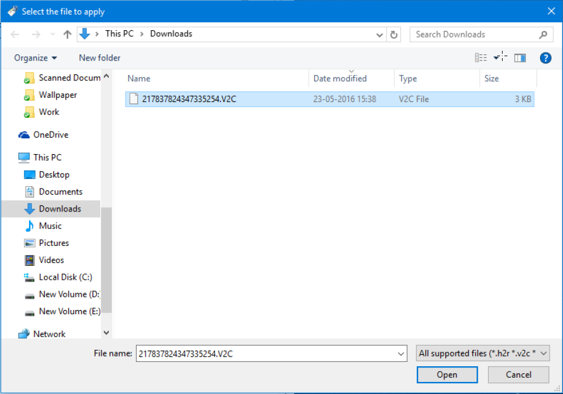This screenshot has width=563, height=394.
Task: Click the change view layout icon
Action: pos(481,58)
